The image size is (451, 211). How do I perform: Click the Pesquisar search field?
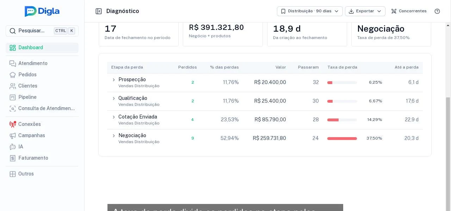pos(42,31)
